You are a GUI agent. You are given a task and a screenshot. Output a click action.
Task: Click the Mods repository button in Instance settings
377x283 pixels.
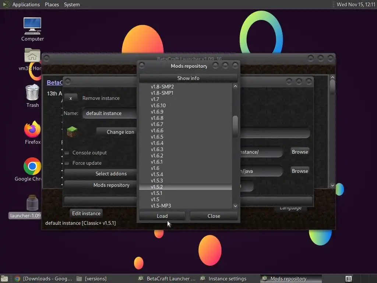pos(101,185)
